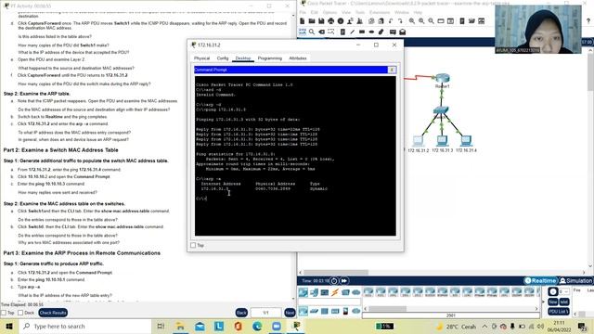The image size is (594, 334).
Task: Open the Edit menu in Packet Tracer
Action: point(314,12)
